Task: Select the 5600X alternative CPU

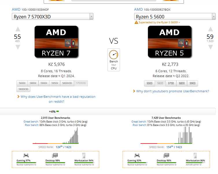Action: click(x=22, y=83)
